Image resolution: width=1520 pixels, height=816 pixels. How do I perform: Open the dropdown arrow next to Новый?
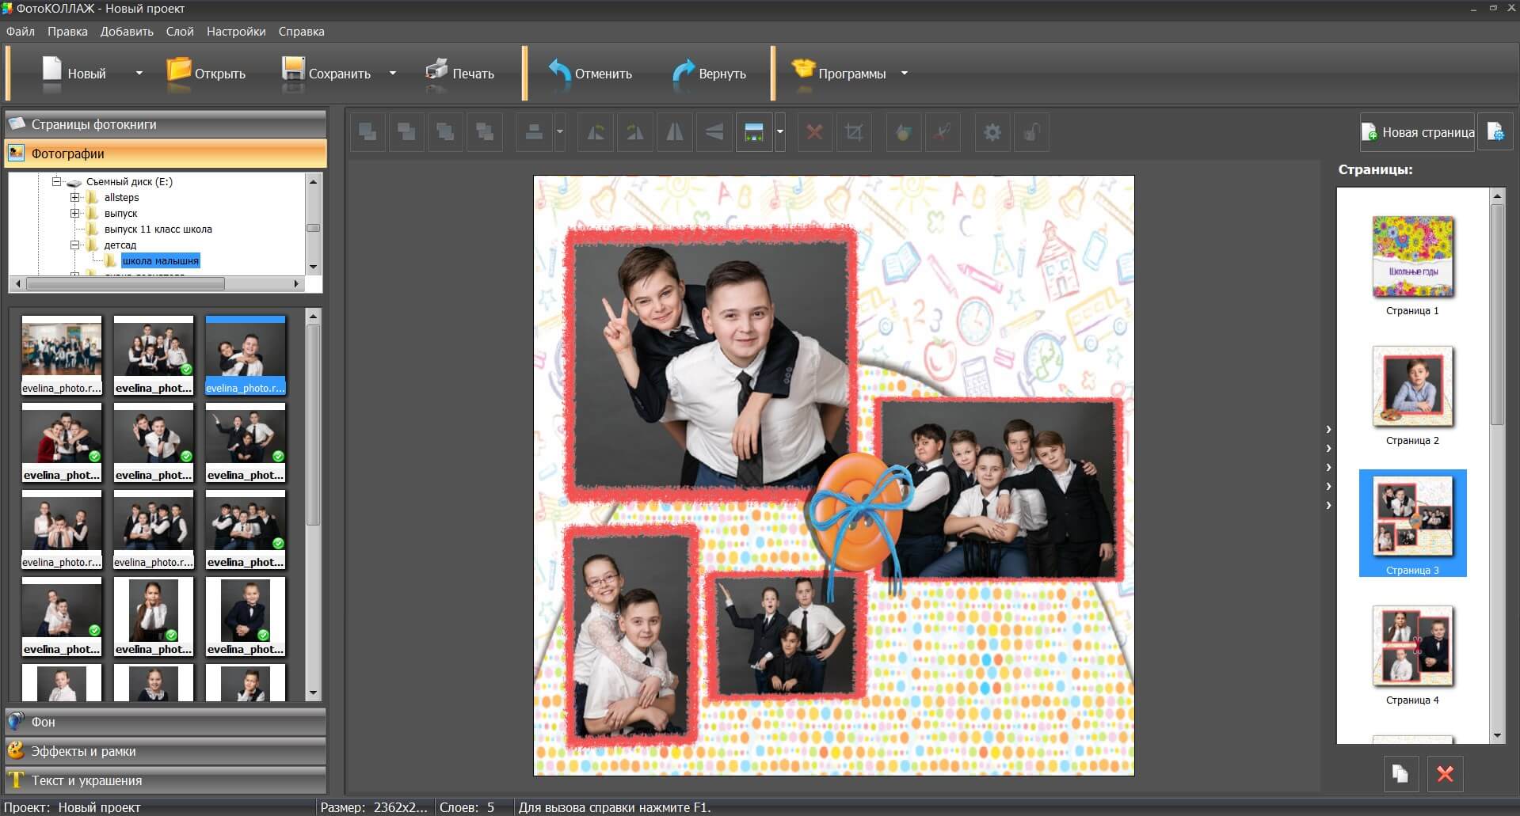[139, 73]
